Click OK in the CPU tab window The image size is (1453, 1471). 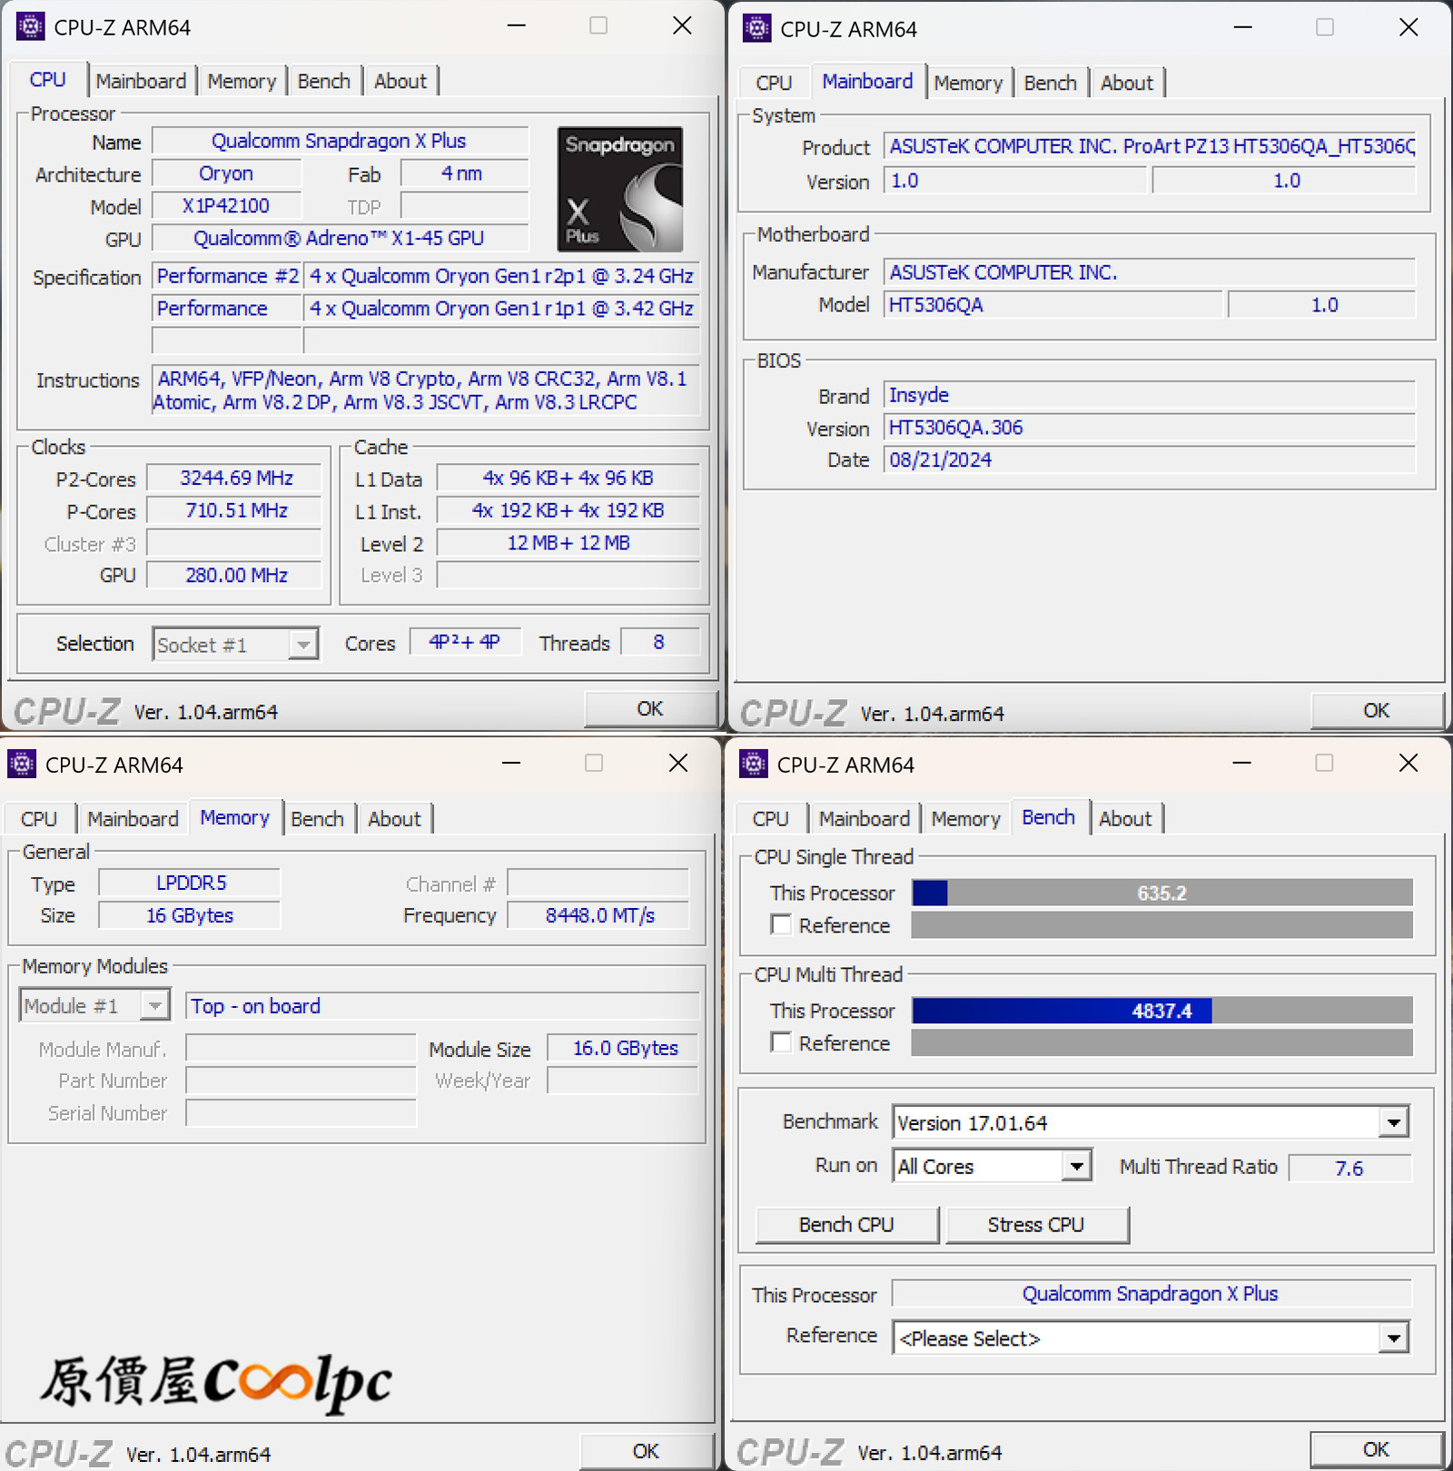(650, 708)
